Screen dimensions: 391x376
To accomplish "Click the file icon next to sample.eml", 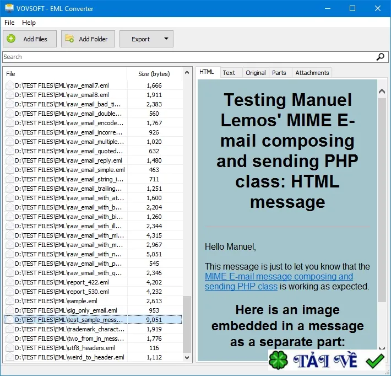I will (10, 301).
